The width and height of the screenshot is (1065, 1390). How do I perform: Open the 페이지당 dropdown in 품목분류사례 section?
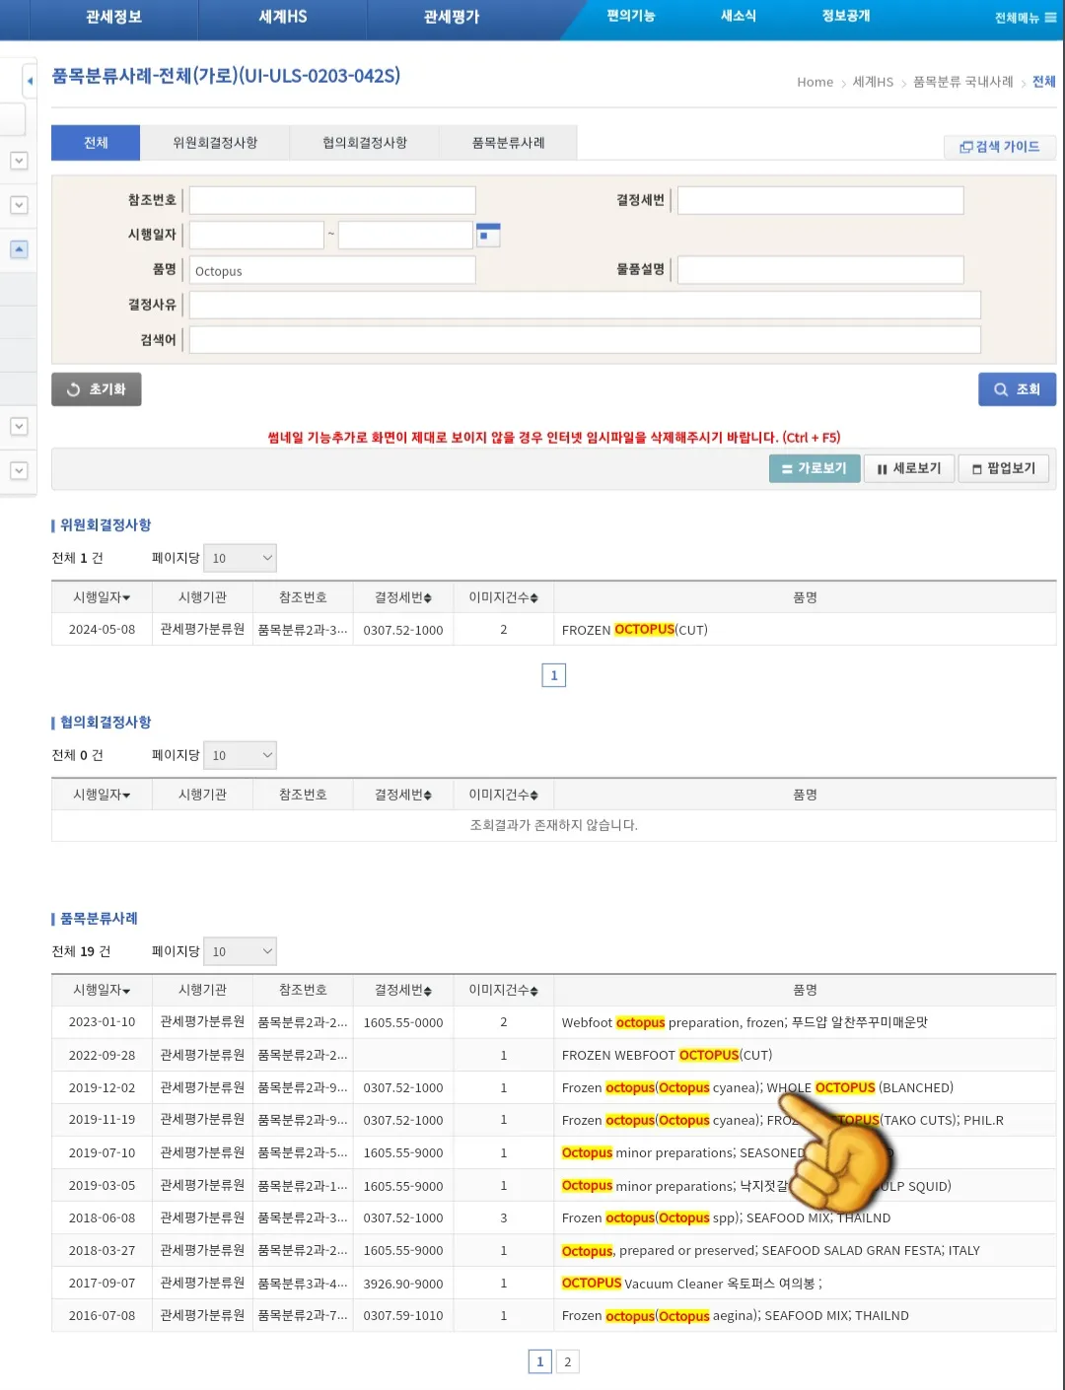click(240, 950)
